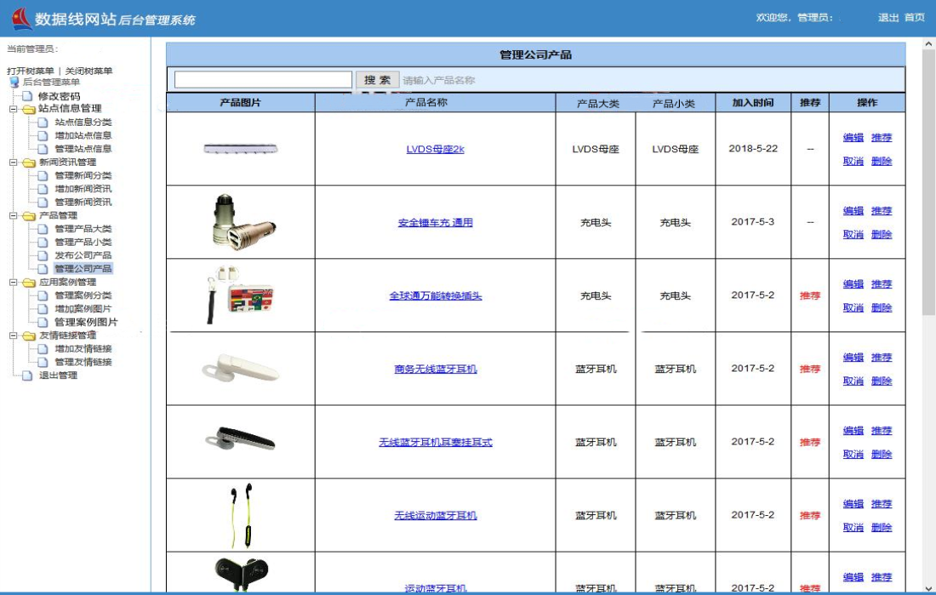
Task: Click 编辑 for 无线蓝牙耳机耳塞挂耳式 row
Action: [x=853, y=431]
